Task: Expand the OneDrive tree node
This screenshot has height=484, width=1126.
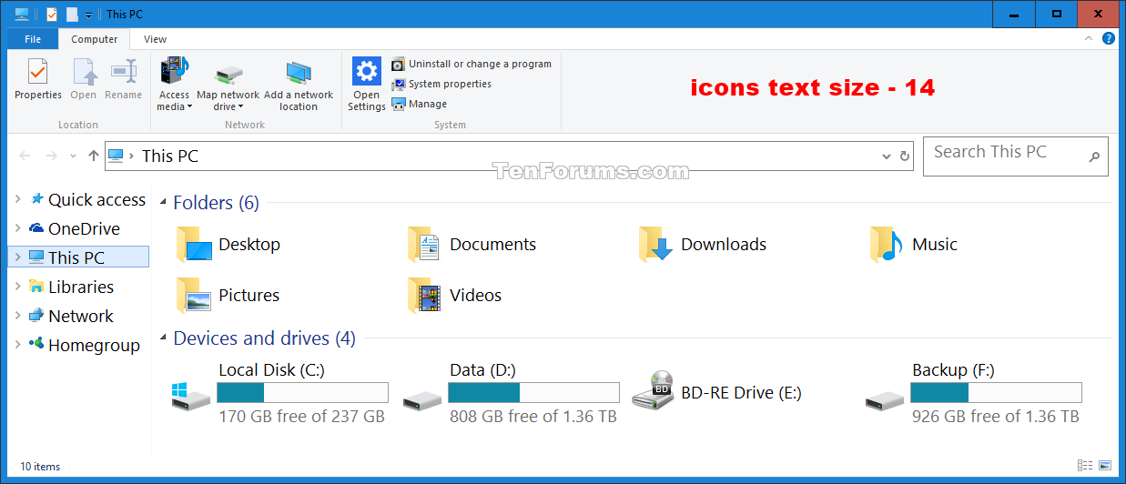Action: pos(17,228)
